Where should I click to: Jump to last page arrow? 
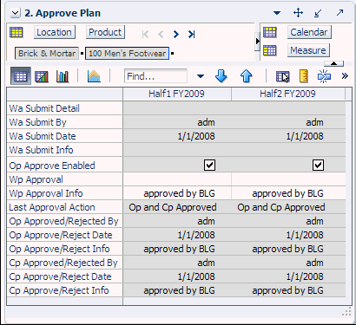coord(191,35)
